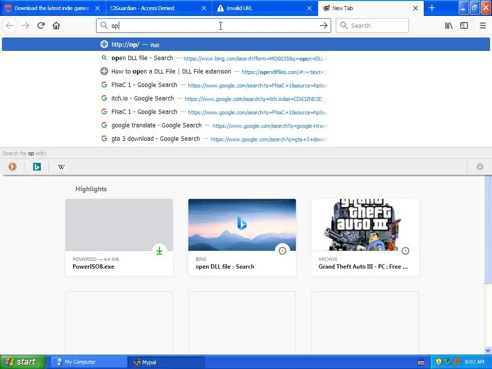Toggle the sidebar panel icon
The image size is (492, 369).
pyautogui.click(x=464, y=25)
